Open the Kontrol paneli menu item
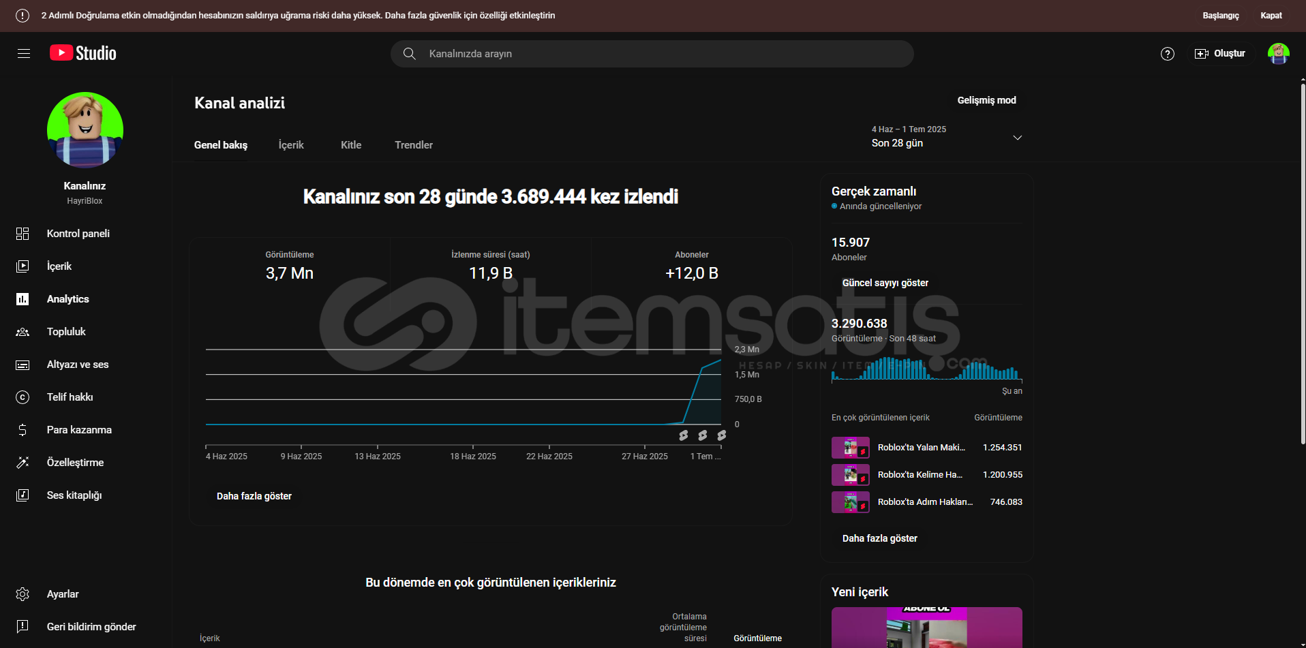 point(85,234)
